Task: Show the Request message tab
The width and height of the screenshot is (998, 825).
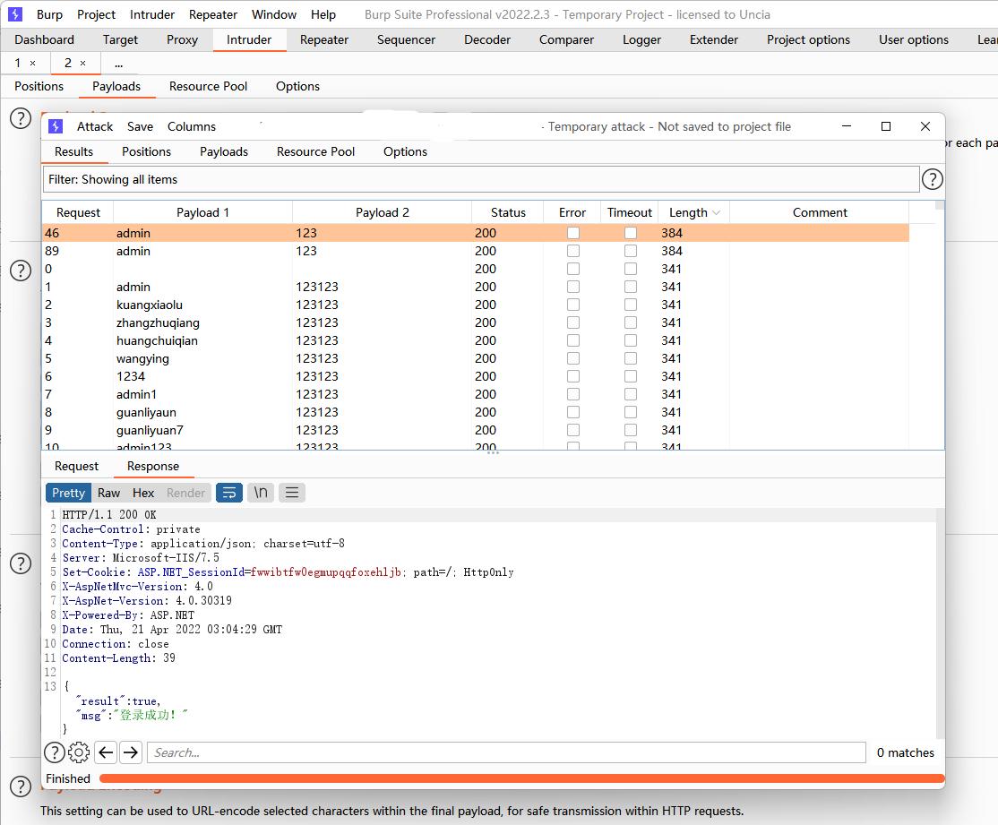Action: click(x=76, y=466)
